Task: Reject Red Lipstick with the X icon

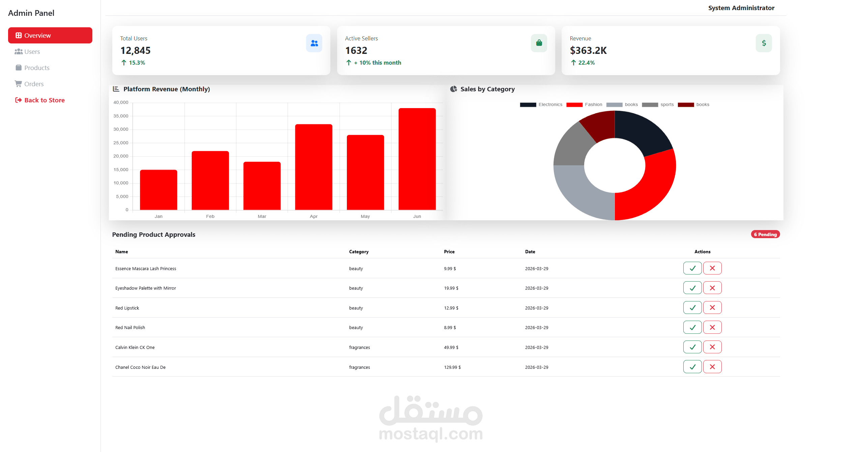Action: (712, 308)
